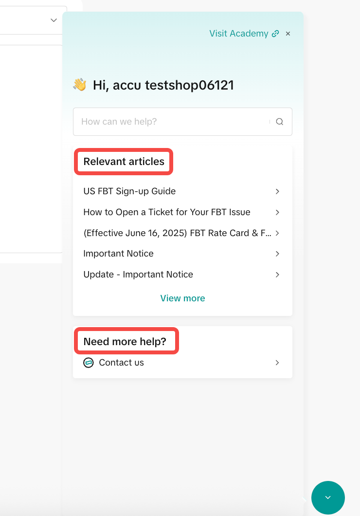Expand chevron for How to Open a Ticket
Viewport: 360px width, 516px height.
277,212
